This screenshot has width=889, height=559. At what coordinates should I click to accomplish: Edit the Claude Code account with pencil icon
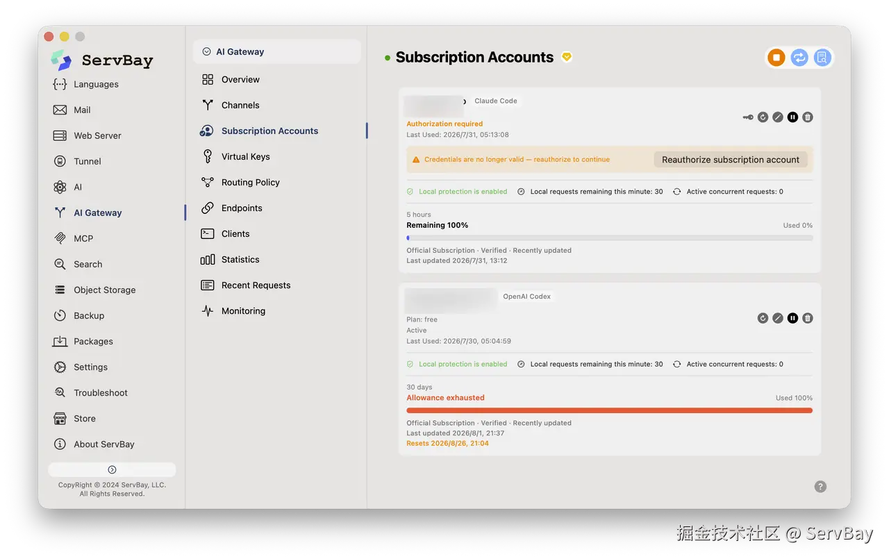(x=778, y=117)
